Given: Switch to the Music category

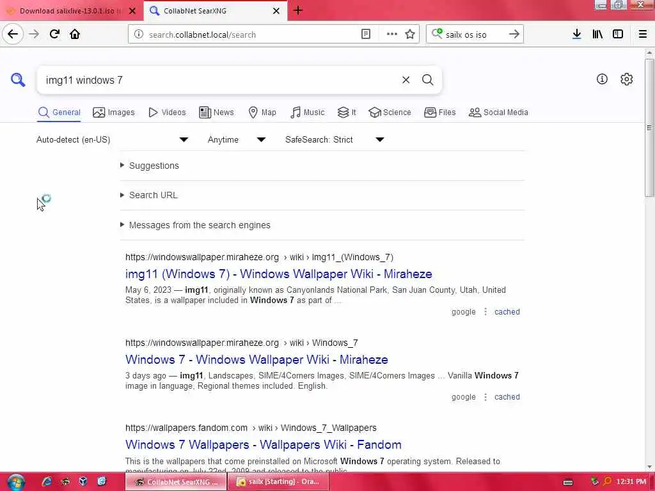Looking at the screenshot, I should click(307, 113).
